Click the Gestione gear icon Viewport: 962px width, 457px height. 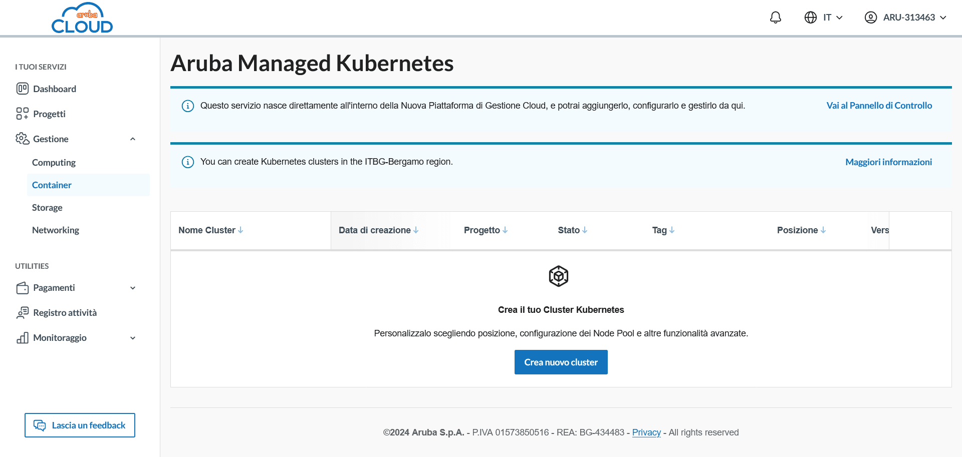click(22, 139)
